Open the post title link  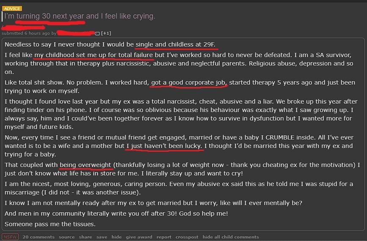tap(80, 16)
